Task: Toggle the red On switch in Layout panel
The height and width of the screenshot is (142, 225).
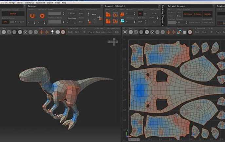Action: click(140, 14)
